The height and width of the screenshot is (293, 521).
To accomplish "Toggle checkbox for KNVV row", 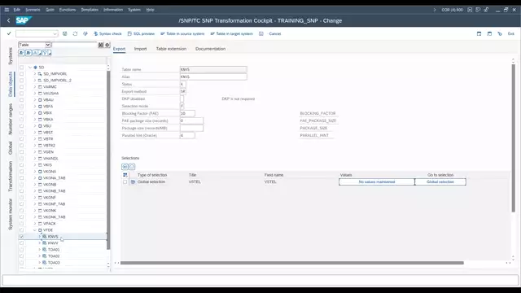I will tap(22, 243).
